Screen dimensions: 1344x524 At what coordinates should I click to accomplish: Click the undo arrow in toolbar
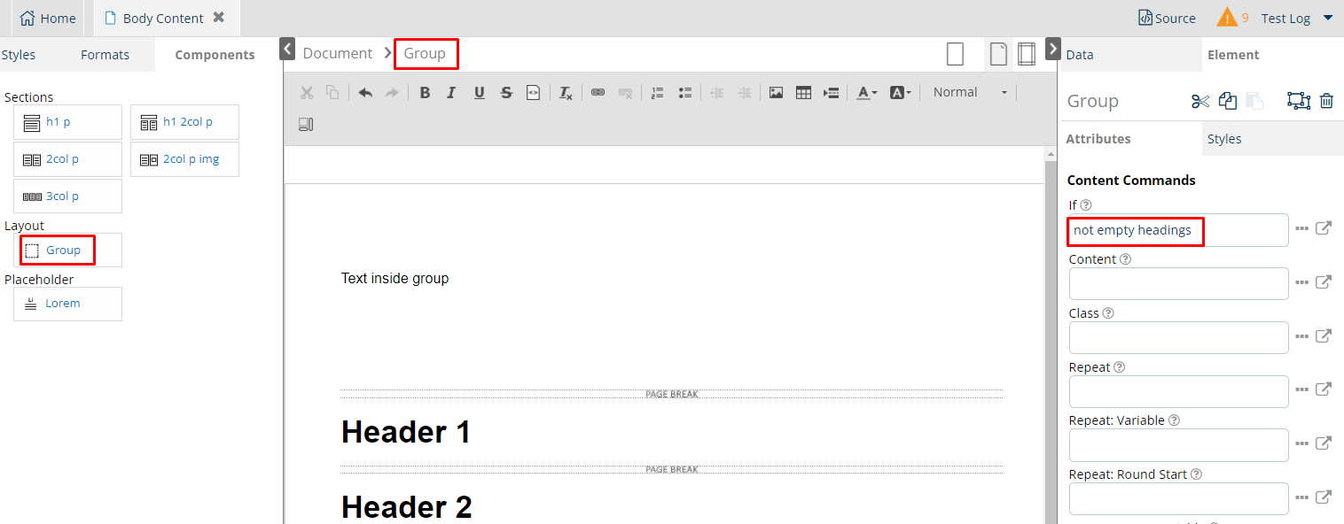pyautogui.click(x=365, y=93)
